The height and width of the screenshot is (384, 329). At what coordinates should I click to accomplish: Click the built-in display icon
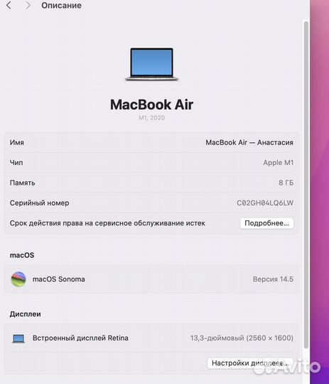(x=18, y=338)
